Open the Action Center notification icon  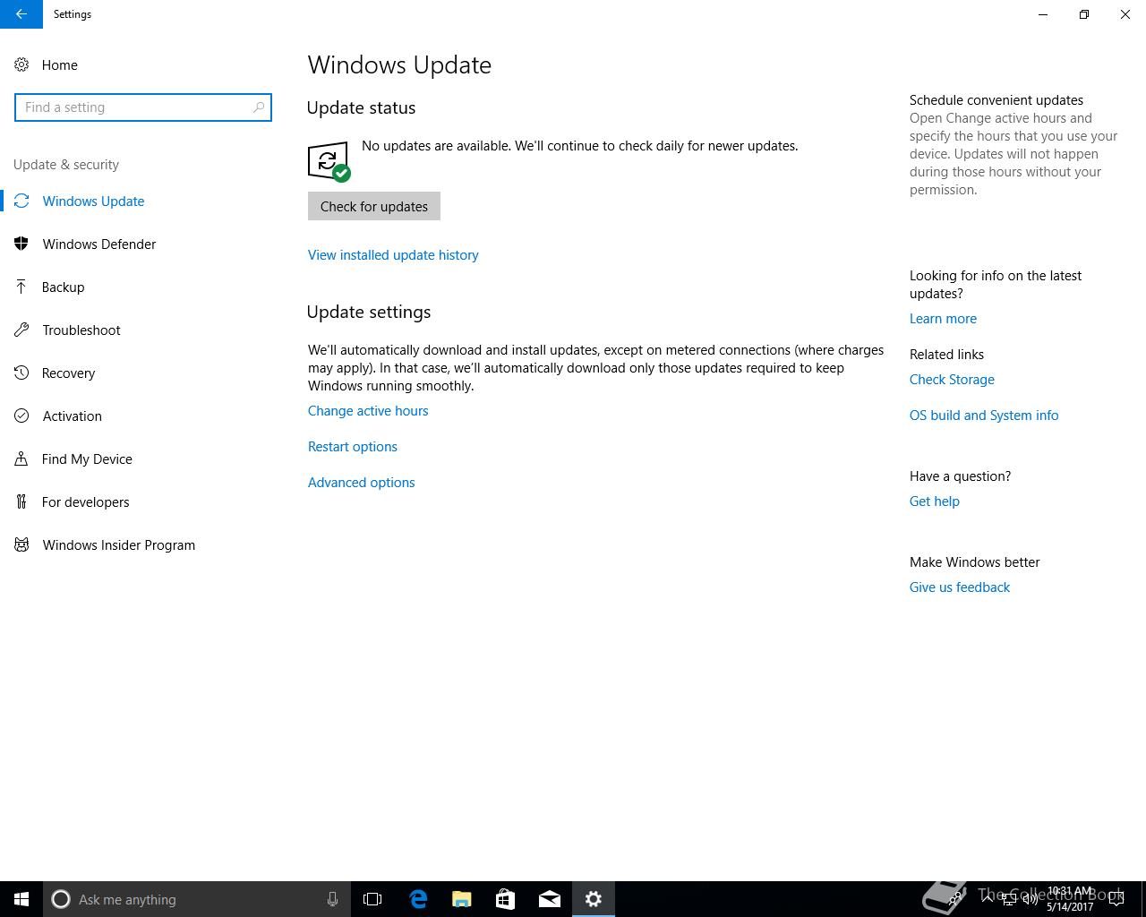[x=1116, y=899]
